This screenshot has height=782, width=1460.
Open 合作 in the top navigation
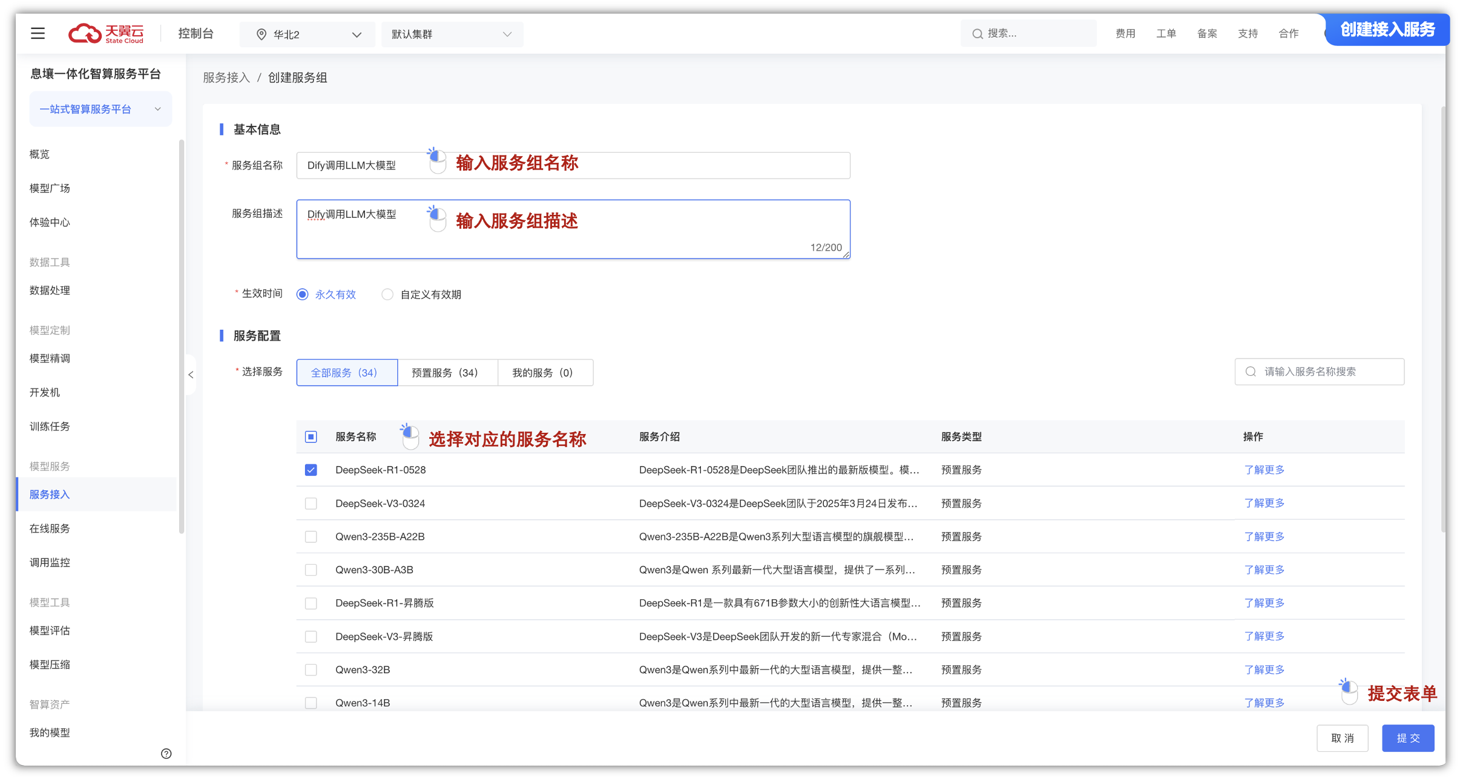coord(1289,33)
